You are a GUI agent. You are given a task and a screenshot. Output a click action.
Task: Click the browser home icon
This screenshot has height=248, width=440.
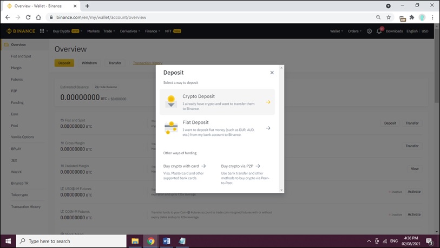[38, 17]
